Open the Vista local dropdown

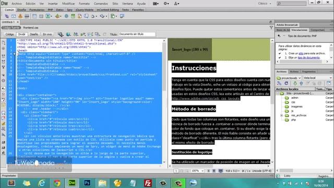pyautogui.click(x=317, y=78)
